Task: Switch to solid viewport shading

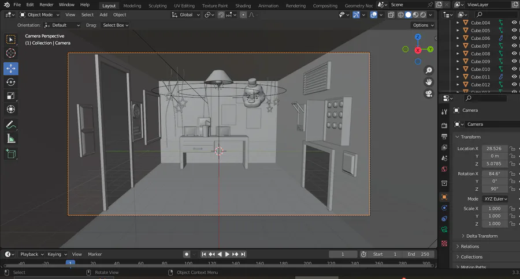Action: (408, 15)
